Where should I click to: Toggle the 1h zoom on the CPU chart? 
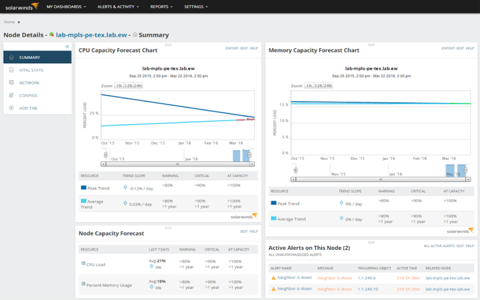(x=119, y=85)
